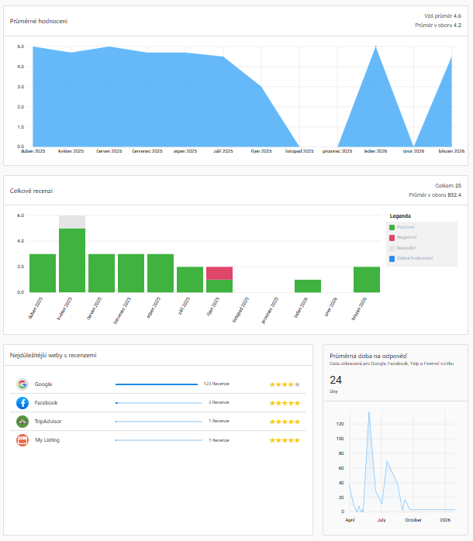Click the '1 Recenze' count for TripAdvisor

point(219,421)
